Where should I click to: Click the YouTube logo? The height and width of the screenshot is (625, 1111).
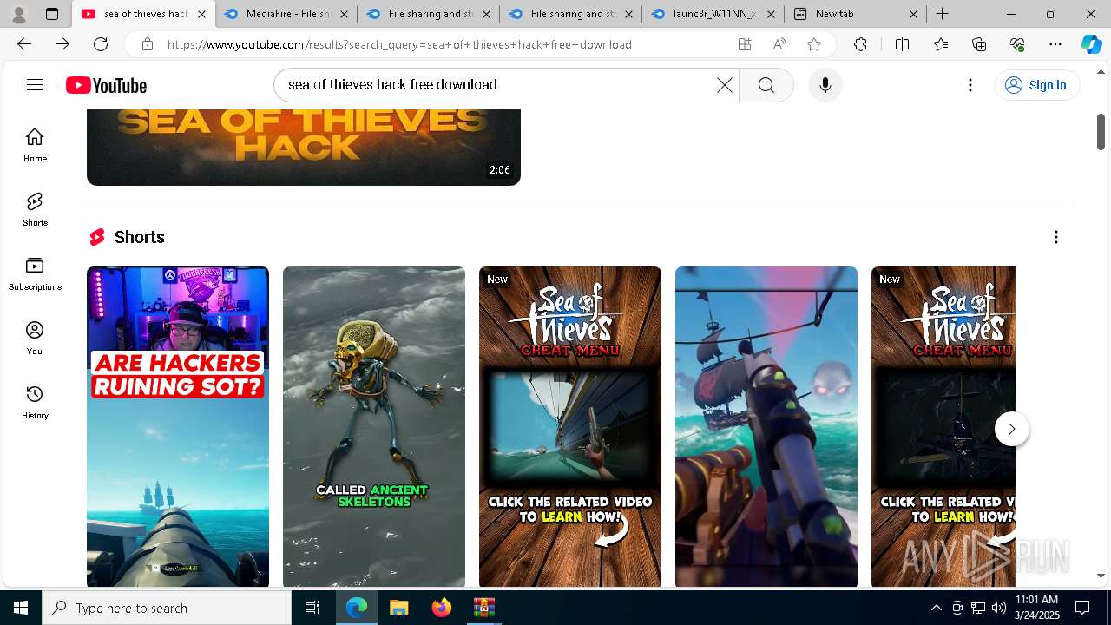(106, 85)
